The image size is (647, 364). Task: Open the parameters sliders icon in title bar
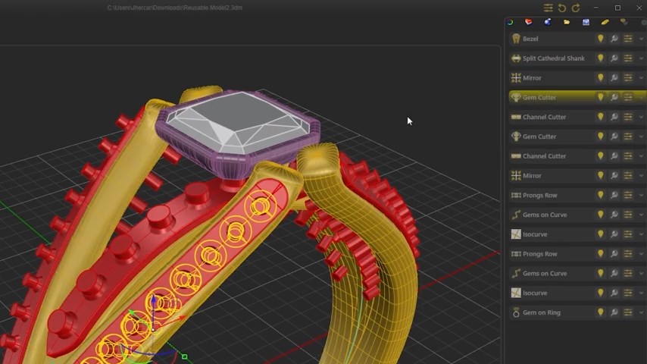pyautogui.click(x=548, y=8)
